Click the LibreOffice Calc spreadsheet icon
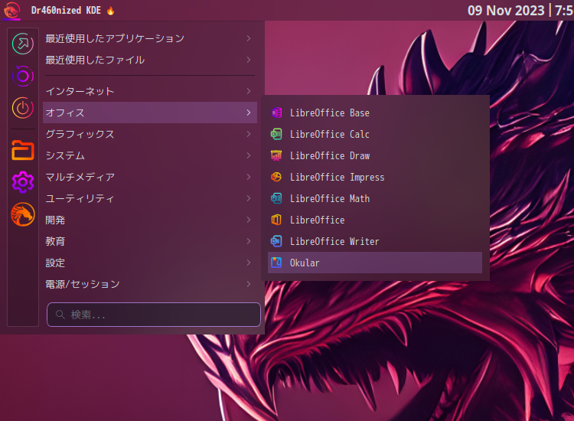 [x=276, y=134]
